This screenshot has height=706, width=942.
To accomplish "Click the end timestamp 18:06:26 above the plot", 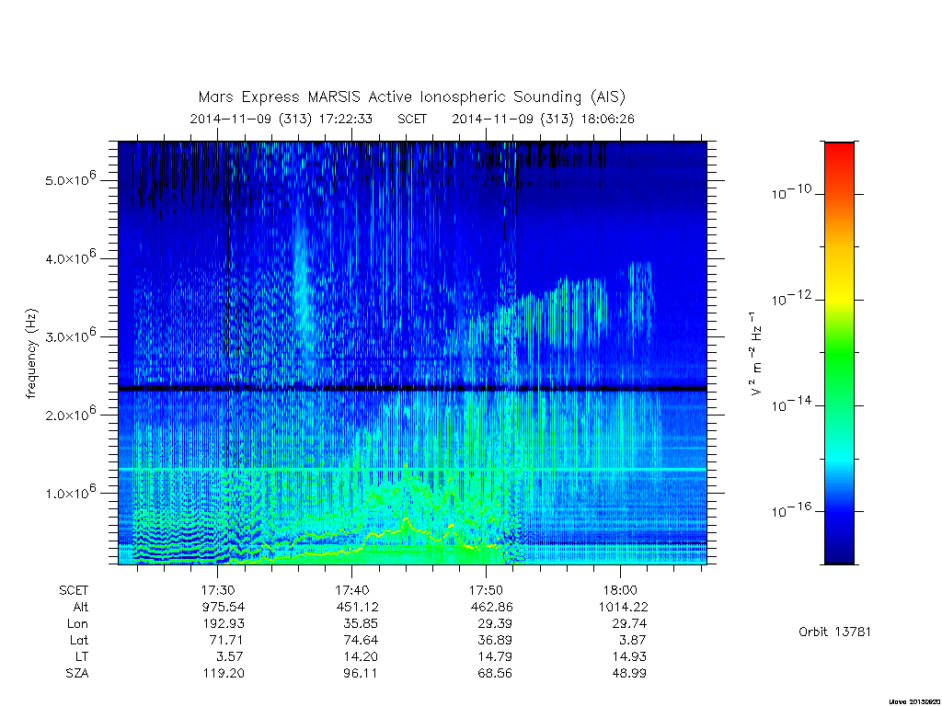I will 607,119.
